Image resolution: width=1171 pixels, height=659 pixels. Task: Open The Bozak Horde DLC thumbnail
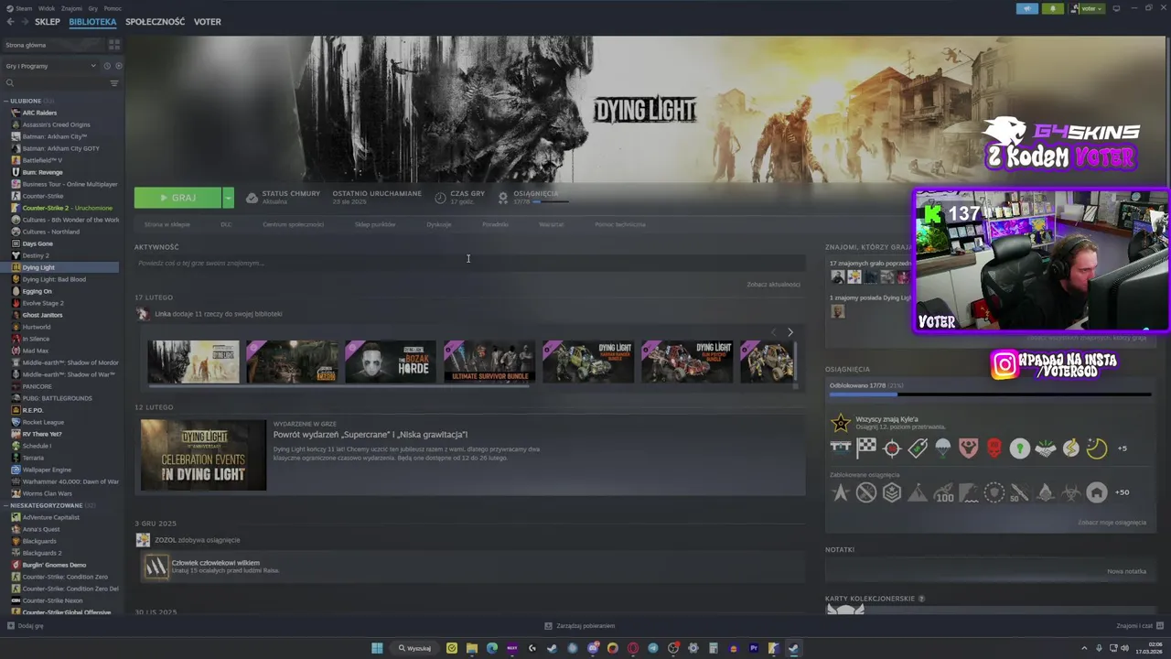391,362
